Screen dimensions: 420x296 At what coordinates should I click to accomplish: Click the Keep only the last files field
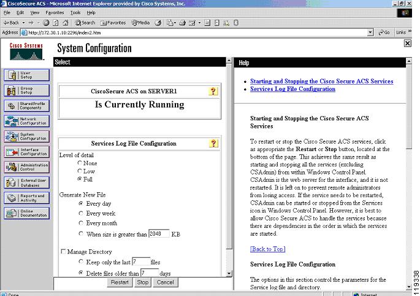pos(141,261)
